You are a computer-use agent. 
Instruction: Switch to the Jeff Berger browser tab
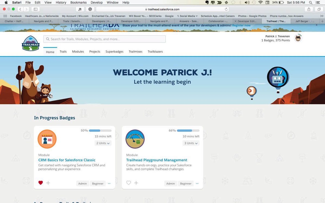click(x=305, y=21)
